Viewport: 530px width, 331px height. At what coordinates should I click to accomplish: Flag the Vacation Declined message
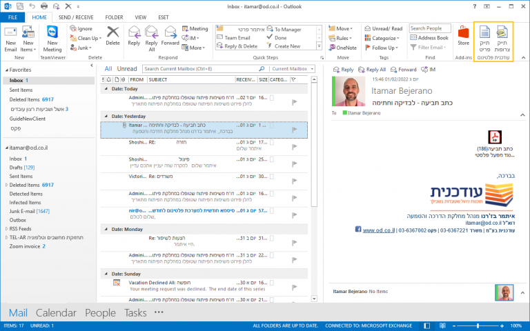tap(295, 288)
